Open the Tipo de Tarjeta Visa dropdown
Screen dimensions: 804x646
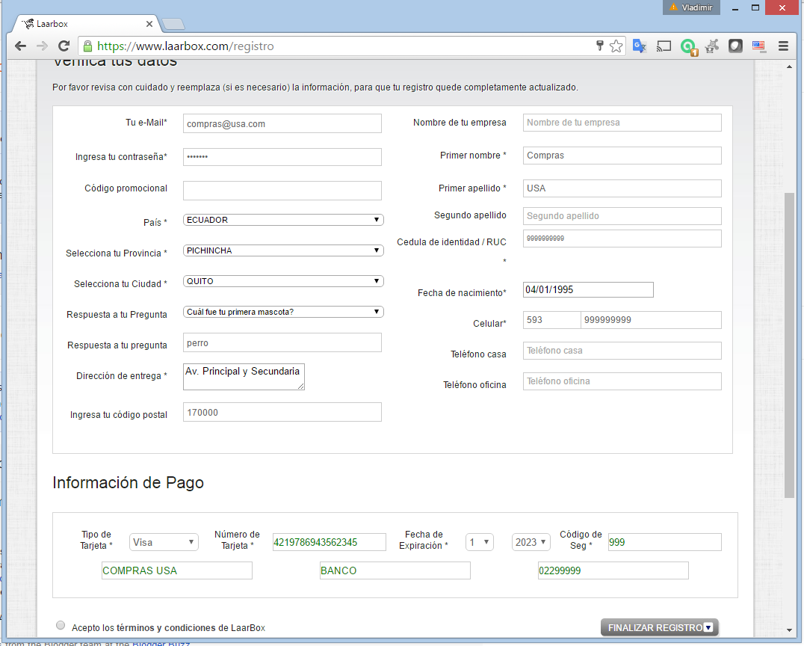pos(164,542)
